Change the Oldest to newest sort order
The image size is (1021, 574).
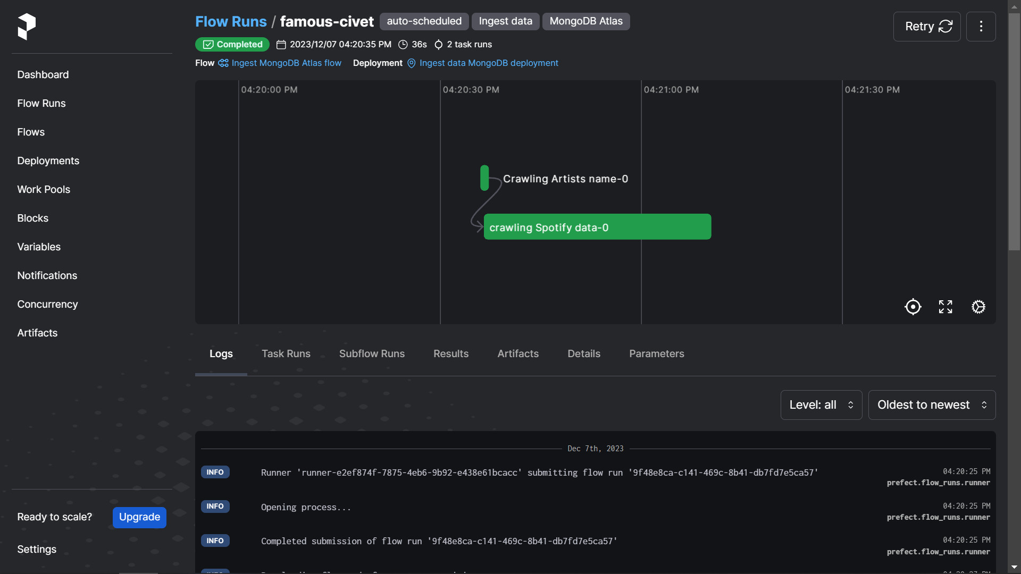tap(931, 405)
